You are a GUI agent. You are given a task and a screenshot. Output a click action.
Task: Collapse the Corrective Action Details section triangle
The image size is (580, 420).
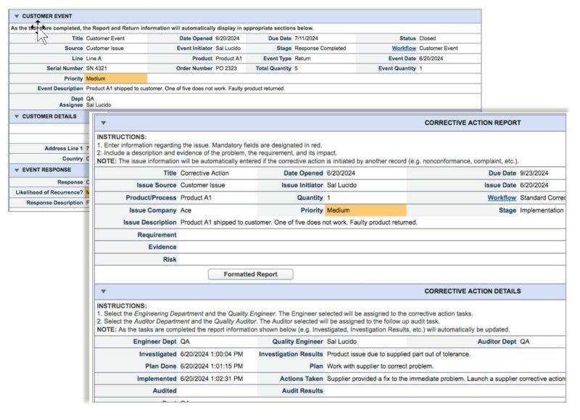click(104, 292)
